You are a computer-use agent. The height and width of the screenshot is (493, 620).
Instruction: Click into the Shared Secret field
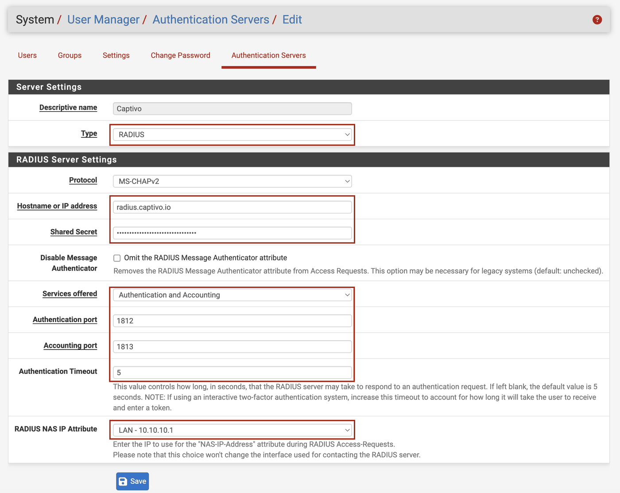[x=232, y=233]
